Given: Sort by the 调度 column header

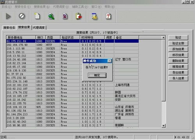Looking at the screenshot, I should pyautogui.click(x=109, y=38).
